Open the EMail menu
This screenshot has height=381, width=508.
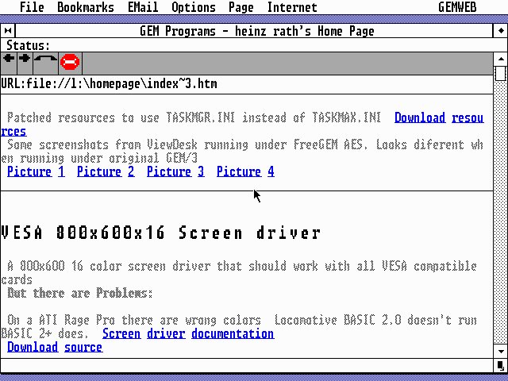(143, 7)
